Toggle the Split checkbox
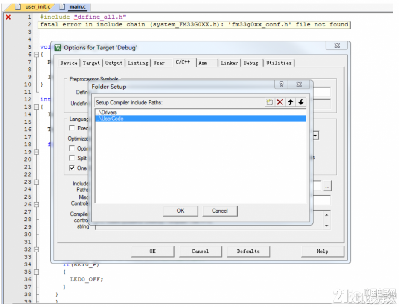Image resolution: width=399 pixels, height=307 pixels. click(x=72, y=158)
